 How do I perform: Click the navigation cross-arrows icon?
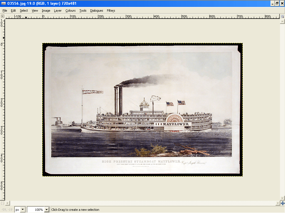pos(282,203)
